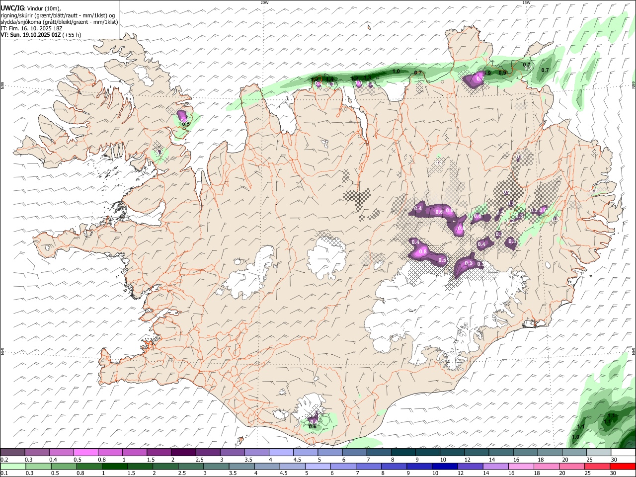Select the darkest green swatch labeled 1 in lower row
The image size is (636, 477).
pos(115,466)
